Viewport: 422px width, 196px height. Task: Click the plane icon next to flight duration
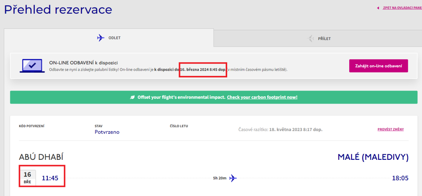[x=233, y=178]
